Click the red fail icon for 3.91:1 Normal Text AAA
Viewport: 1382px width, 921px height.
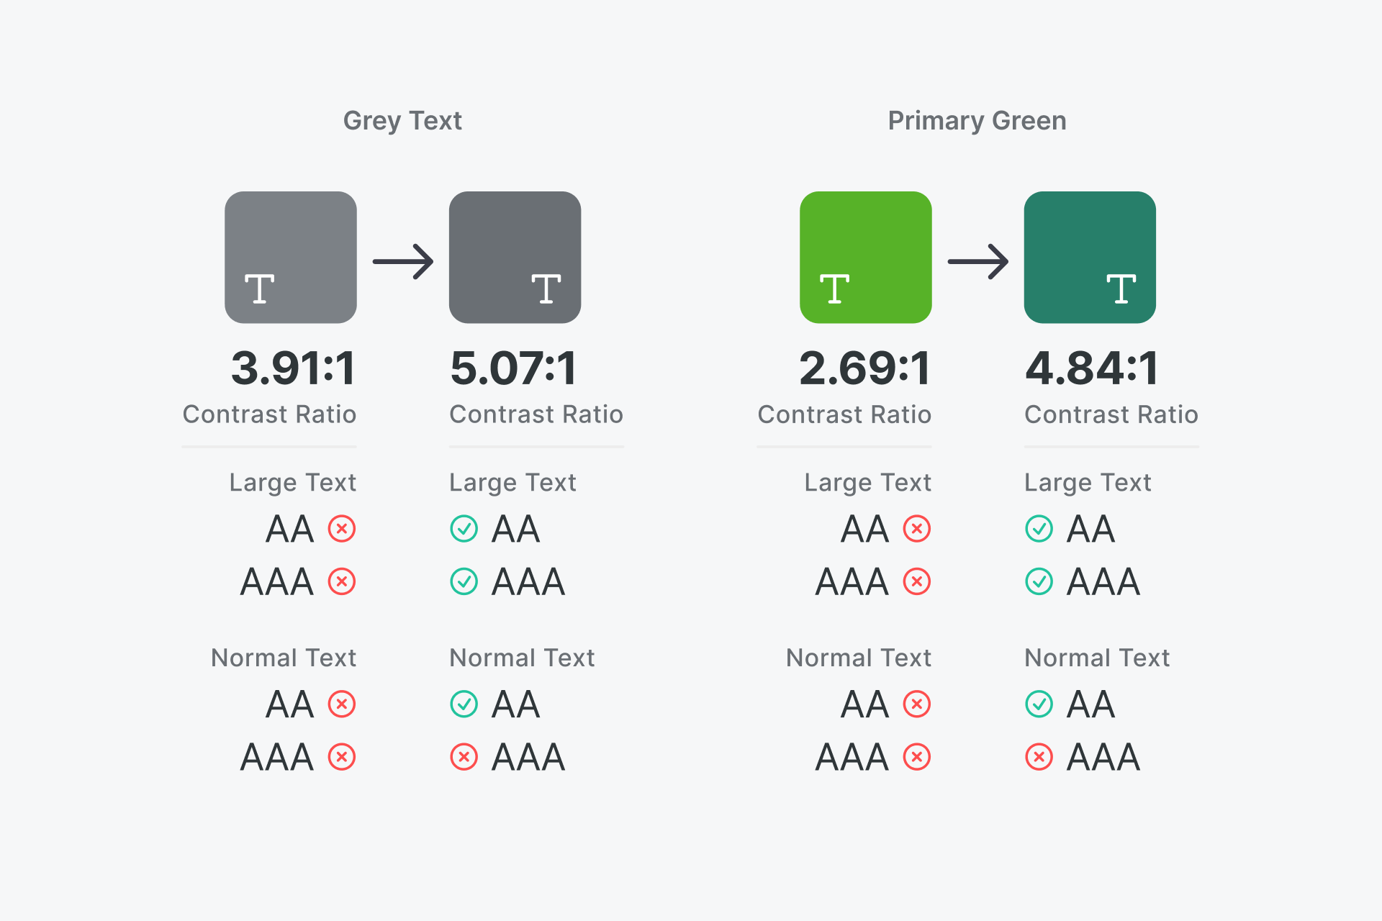pyautogui.click(x=342, y=757)
